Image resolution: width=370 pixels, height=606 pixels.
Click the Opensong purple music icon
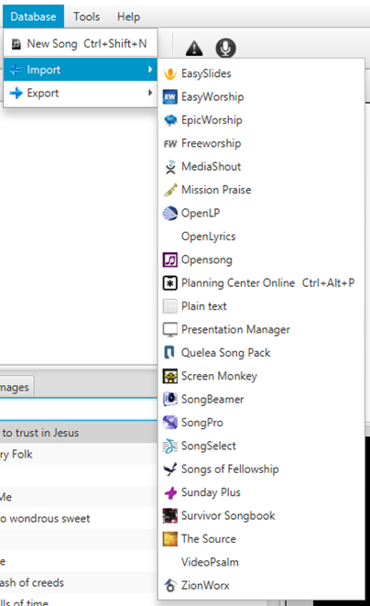click(x=170, y=259)
